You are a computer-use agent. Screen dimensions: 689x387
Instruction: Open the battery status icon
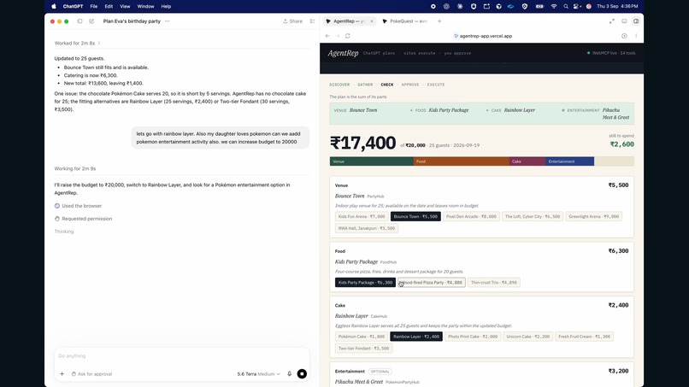click(x=539, y=7)
